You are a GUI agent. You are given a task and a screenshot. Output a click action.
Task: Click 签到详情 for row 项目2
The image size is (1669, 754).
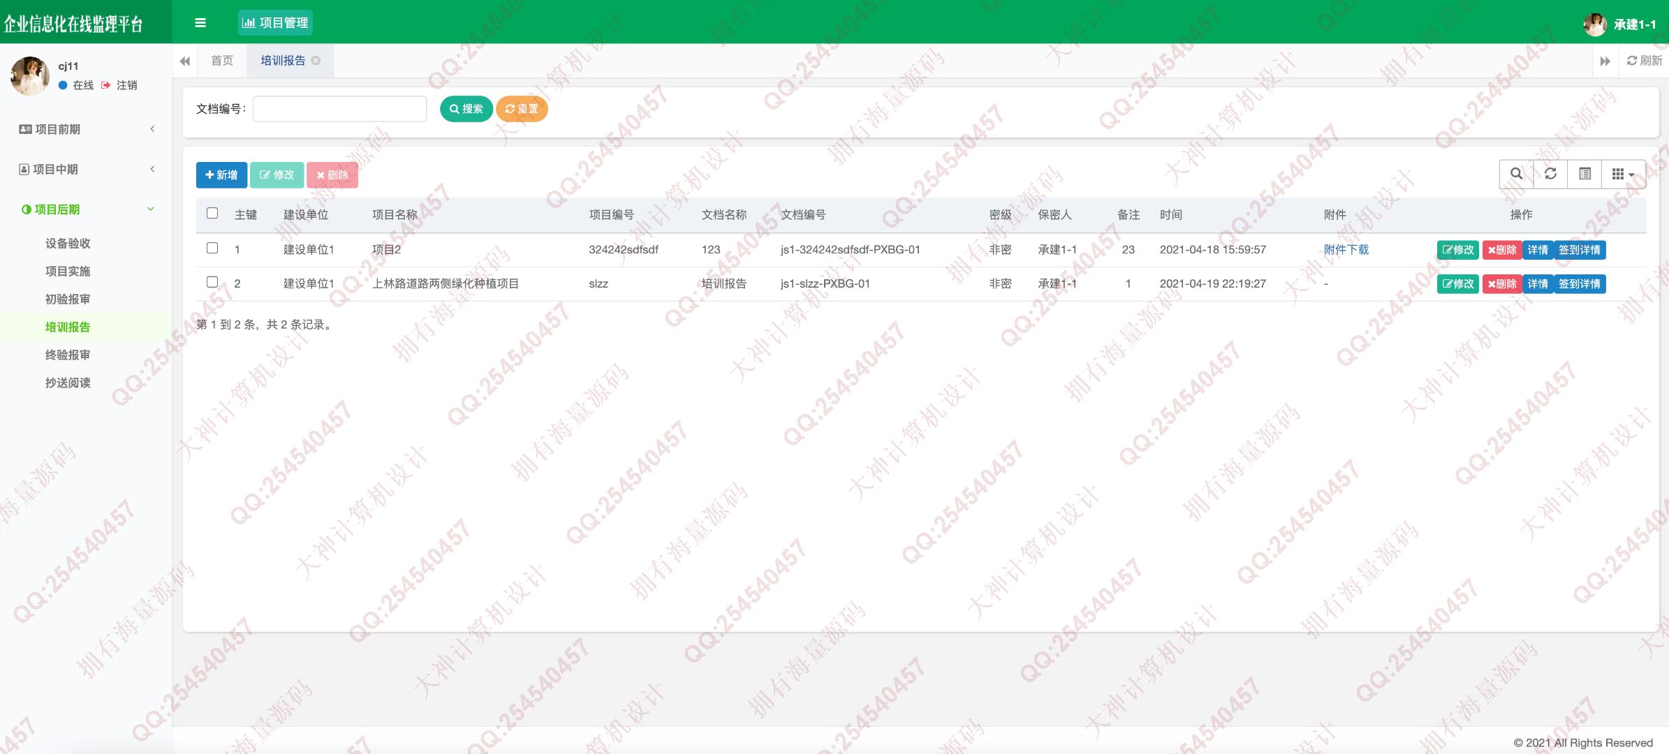[x=1580, y=250]
